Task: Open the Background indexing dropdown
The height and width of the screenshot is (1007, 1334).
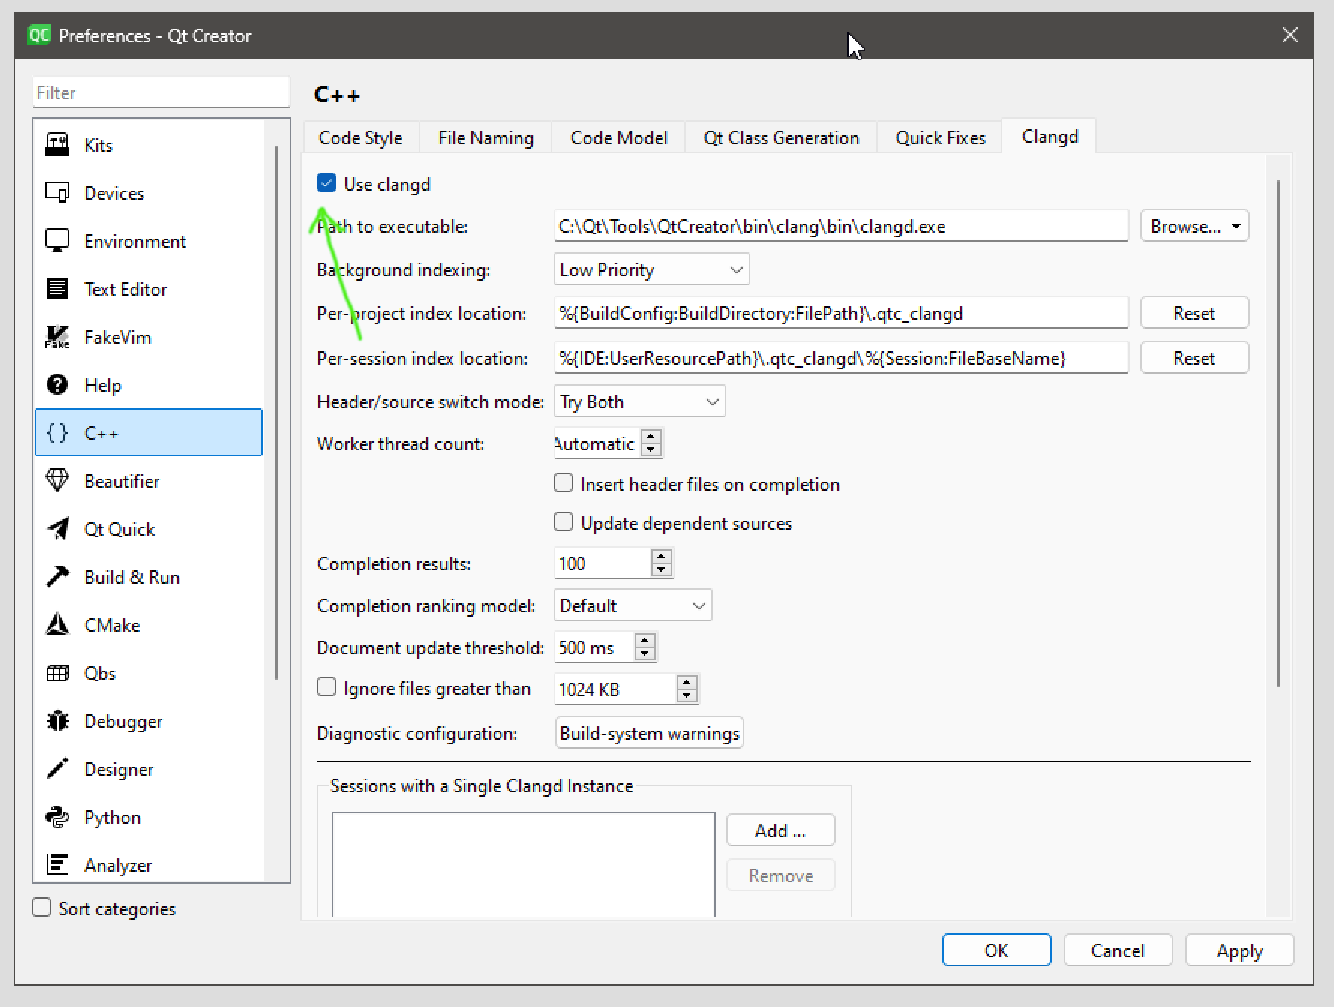Action: (x=651, y=269)
